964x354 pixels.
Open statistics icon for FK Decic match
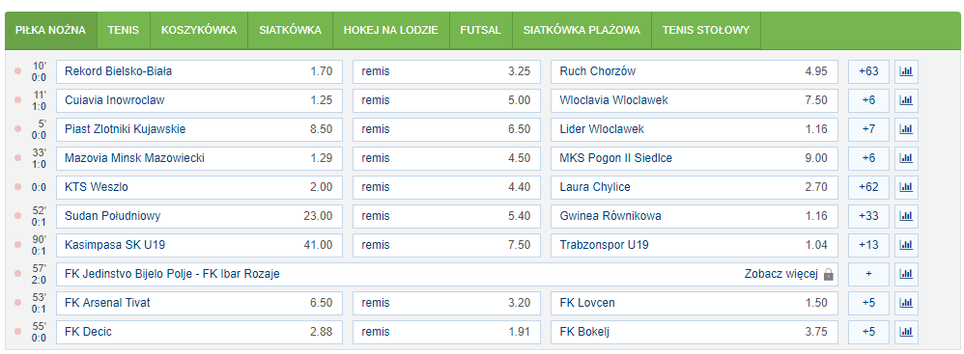pos(906,332)
